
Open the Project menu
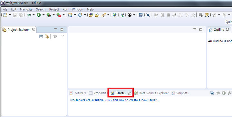tap(54, 9)
